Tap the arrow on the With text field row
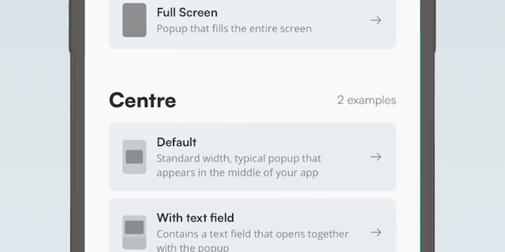The image size is (505, 252). (x=376, y=232)
